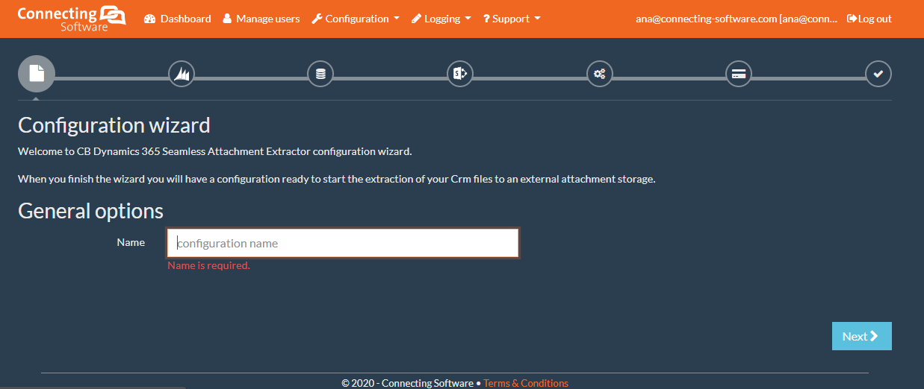Image resolution: width=924 pixels, height=389 pixels.
Task: Expand the Logging dropdown menu
Action: coord(441,19)
